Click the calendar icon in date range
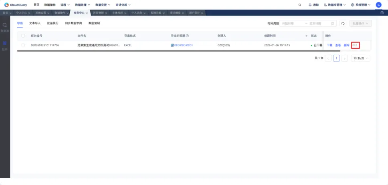This screenshot has width=388, height=185. coord(332,24)
